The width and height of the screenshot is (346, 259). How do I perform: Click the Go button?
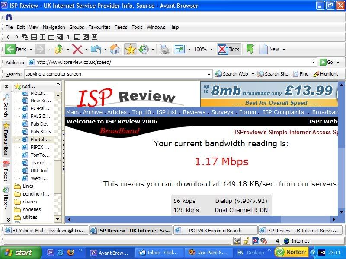[327, 62]
